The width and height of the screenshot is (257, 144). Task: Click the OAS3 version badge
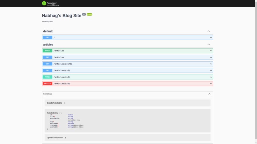click(90, 14)
